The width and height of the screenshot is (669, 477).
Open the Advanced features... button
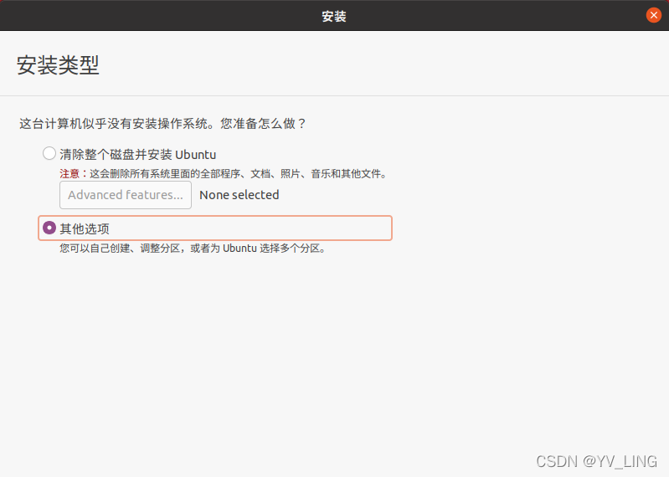[126, 195]
